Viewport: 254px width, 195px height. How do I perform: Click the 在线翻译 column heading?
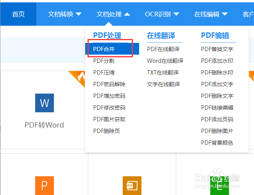tap(161, 35)
